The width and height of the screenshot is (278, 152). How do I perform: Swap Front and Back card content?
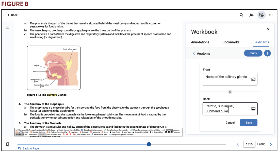pyautogui.click(x=230, y=92)
